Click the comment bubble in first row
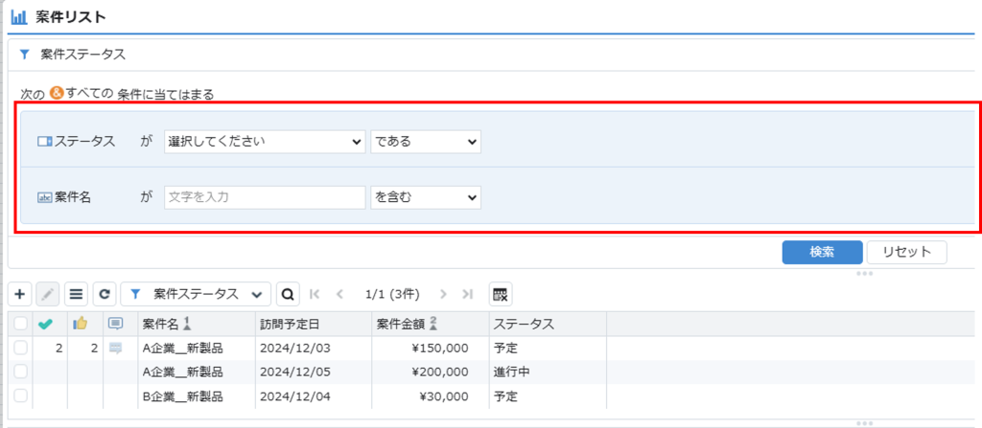Screen dimensions: 982x428 116,348
